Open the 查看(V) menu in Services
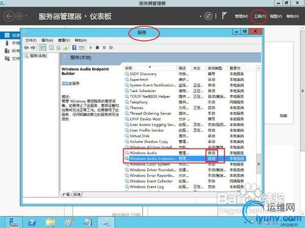 (x=64, y=40)
